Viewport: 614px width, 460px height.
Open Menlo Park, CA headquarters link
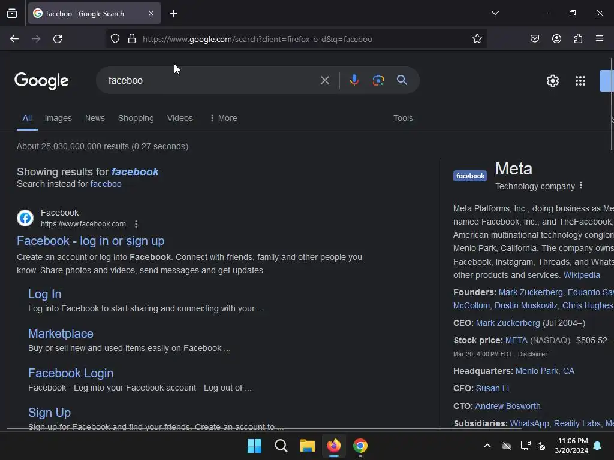coord(544,371)
